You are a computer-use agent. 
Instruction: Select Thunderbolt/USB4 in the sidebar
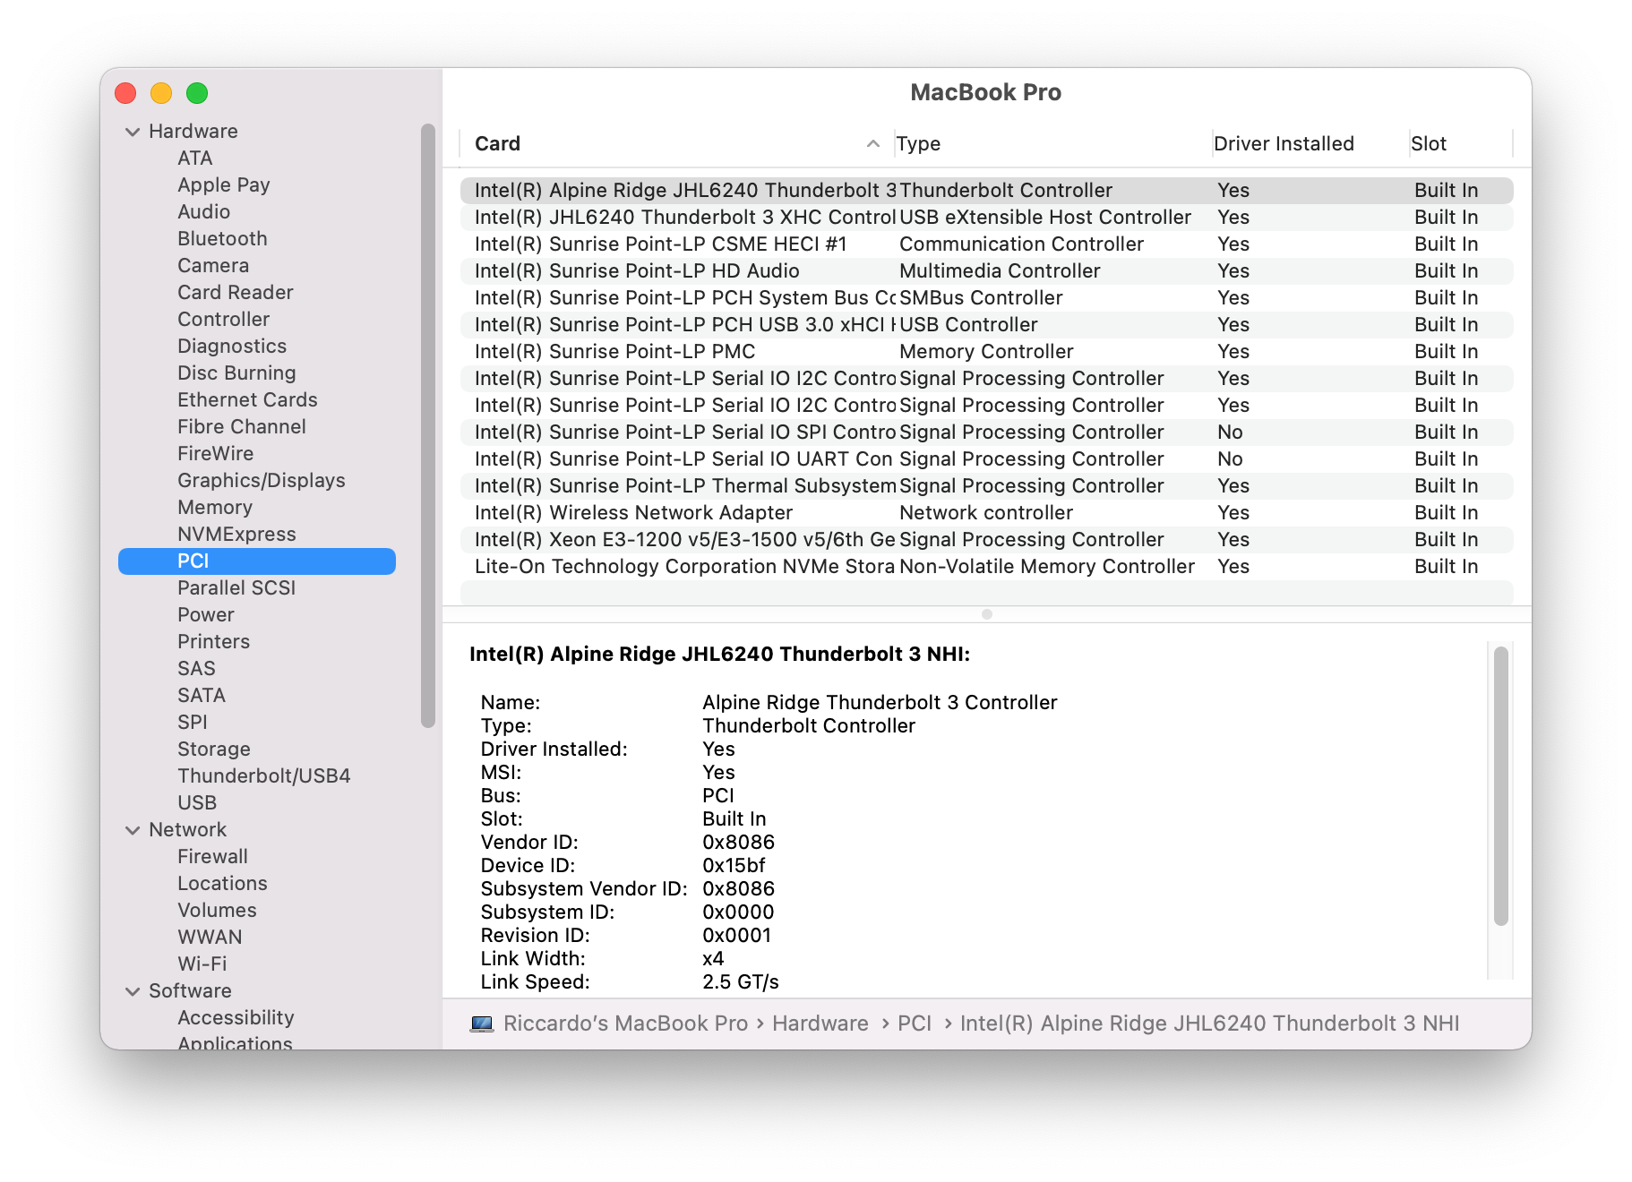264,776
